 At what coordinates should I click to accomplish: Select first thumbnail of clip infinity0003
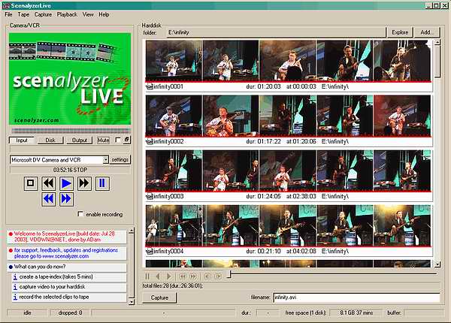pyautogui.click(x=174, y=171)
